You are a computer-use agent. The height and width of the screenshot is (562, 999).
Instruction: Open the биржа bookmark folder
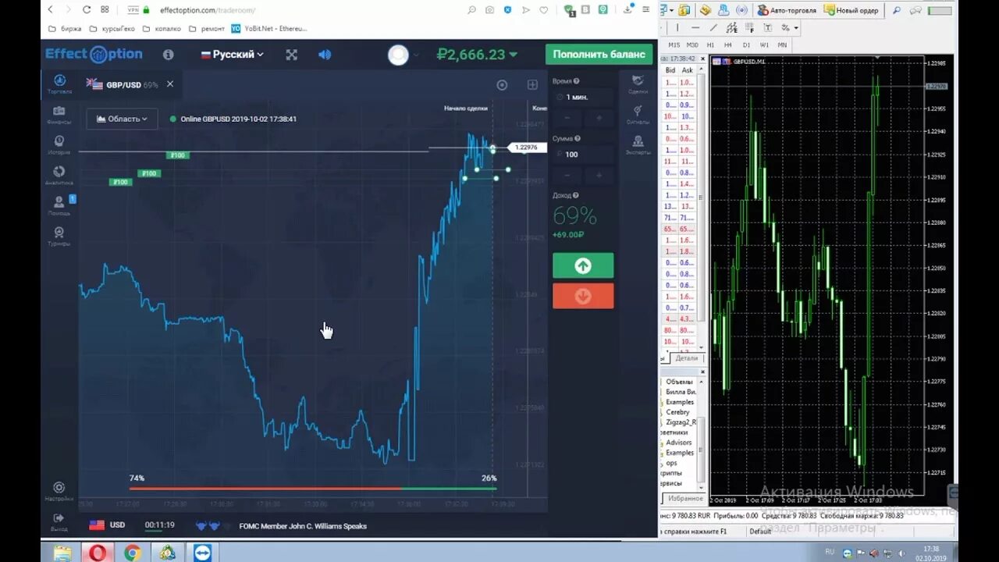pos(65,29)
